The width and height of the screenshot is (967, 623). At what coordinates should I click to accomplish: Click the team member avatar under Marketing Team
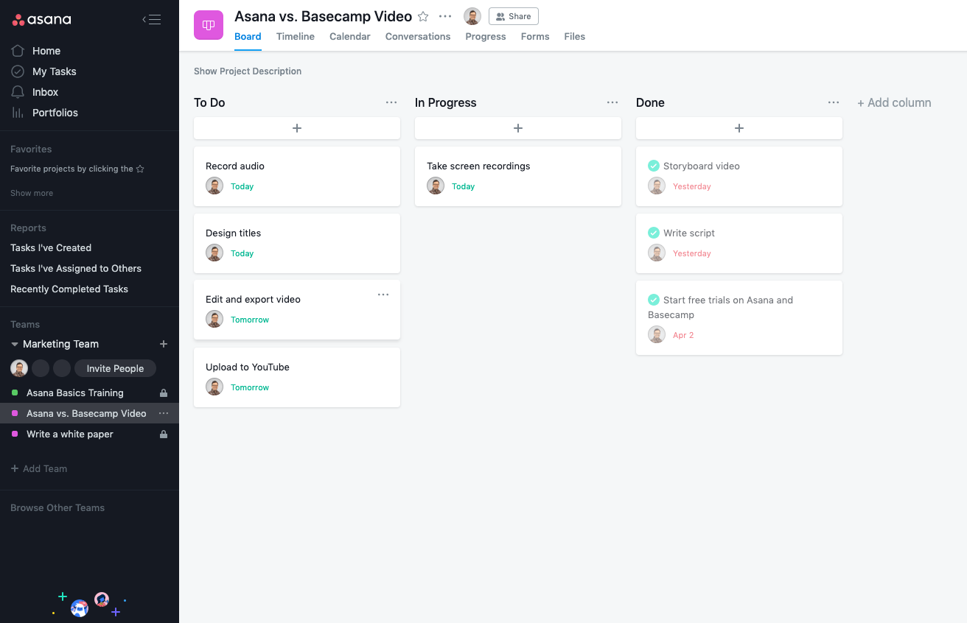click(19, 368)
